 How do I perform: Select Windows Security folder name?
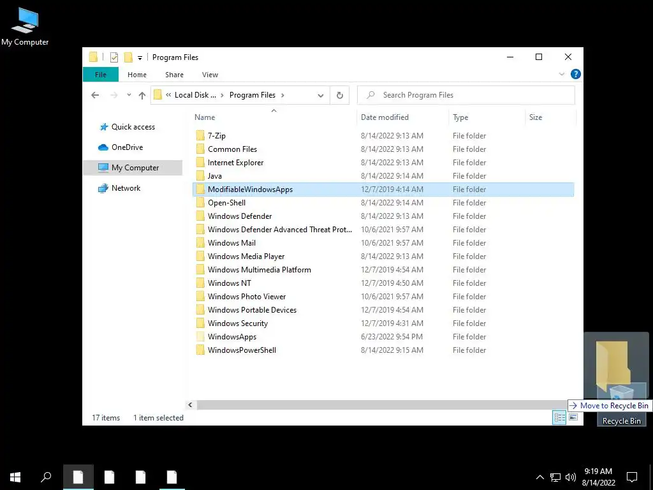coord(237,323)
